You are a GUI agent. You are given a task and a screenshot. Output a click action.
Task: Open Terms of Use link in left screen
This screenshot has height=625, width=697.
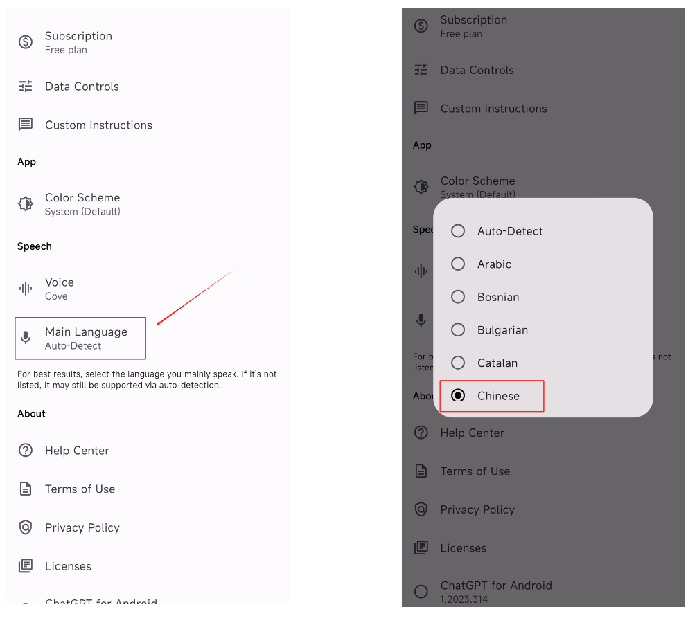point(80,489)
